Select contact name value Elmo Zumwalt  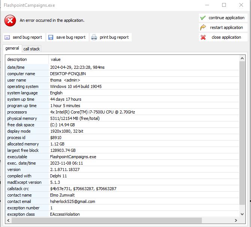(62, 195)
